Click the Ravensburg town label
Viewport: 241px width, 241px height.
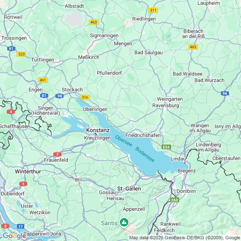point(166,105)
